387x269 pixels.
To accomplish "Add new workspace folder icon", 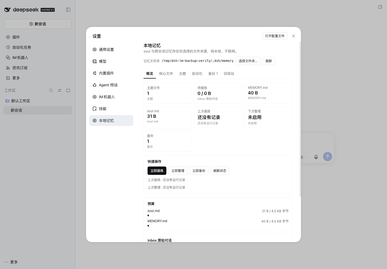I will click(68, 90).
